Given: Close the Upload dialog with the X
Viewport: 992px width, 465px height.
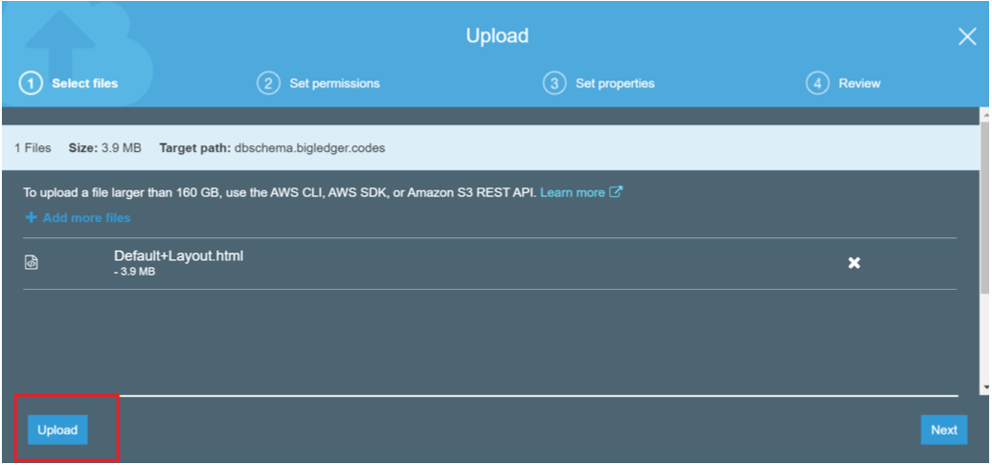Looking at the screenshot, I should 967,36.
